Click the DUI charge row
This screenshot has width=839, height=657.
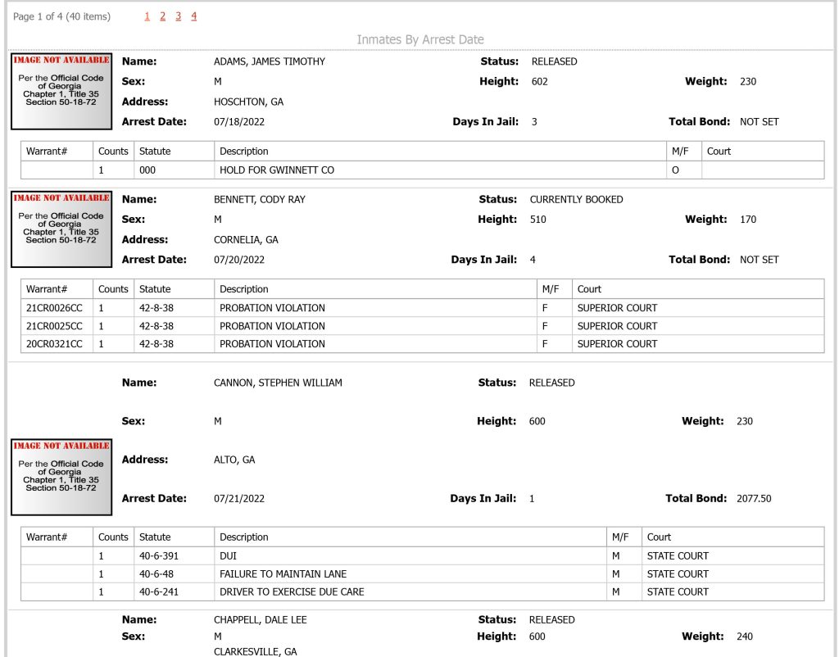tap(422, 556)
